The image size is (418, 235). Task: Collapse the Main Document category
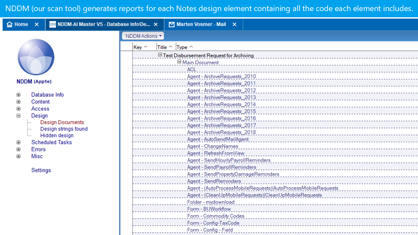[x=179, y=62]
